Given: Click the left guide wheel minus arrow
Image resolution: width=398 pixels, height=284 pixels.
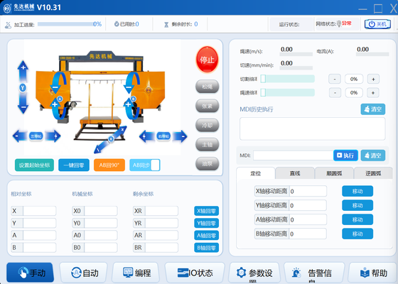Looking at the screenshot, I should [x=19, y=136].
